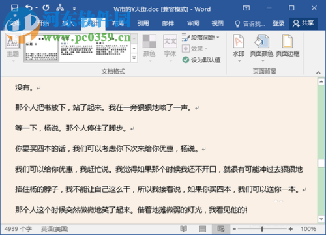Click the vertical scrollbar thumb
The height and width of the screenshot is (235, 326).
point(321,163)
